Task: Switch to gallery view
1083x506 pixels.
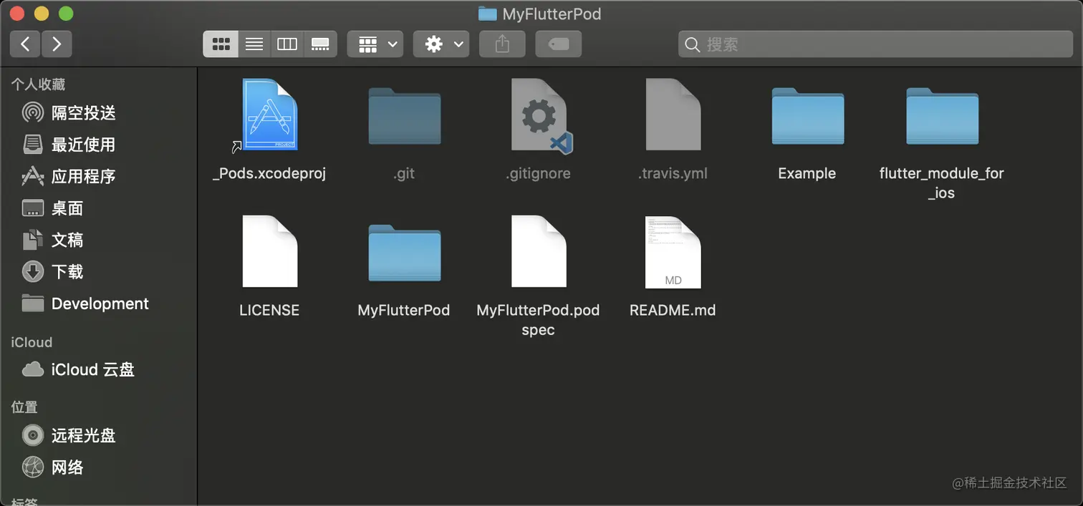Action: click(320, 44)
